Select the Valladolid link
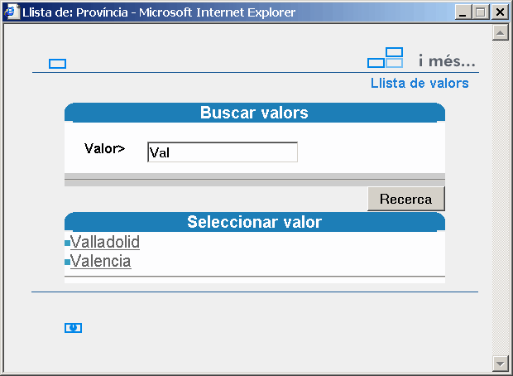Viewport: 513px width, 376px height. coord(105,242)
